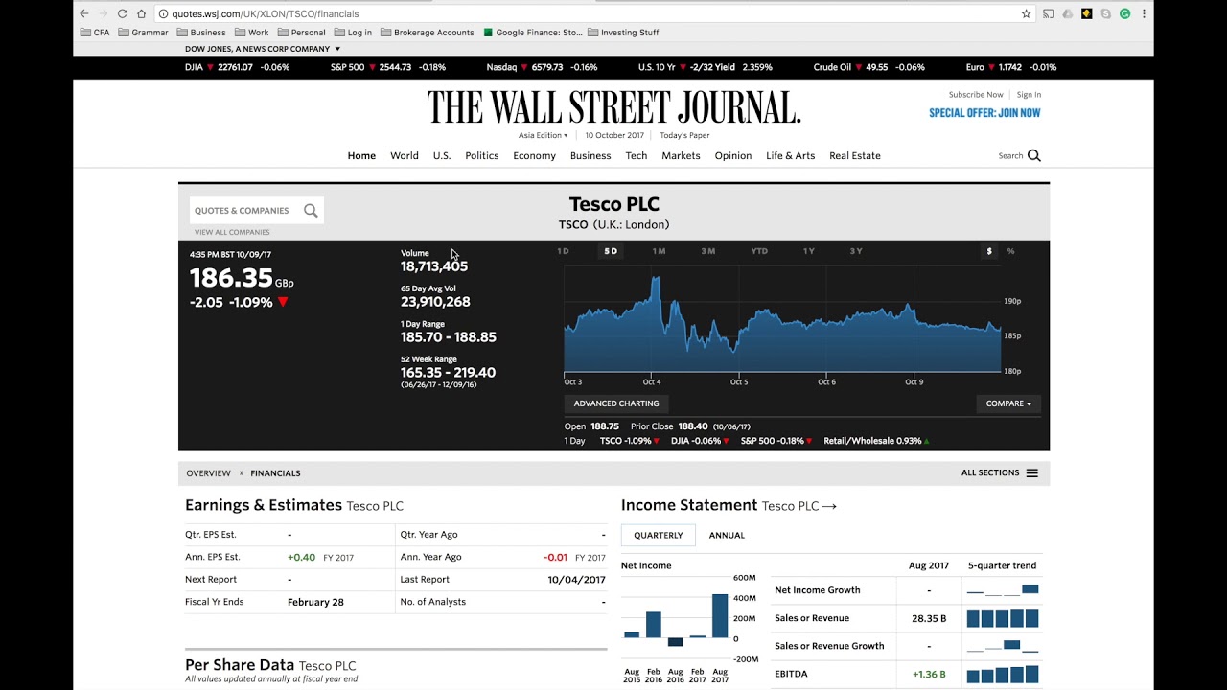The width and height of the screenshot is (1227, 690).
Task: Switch chart to dollar view
Action: pos(989,251)
